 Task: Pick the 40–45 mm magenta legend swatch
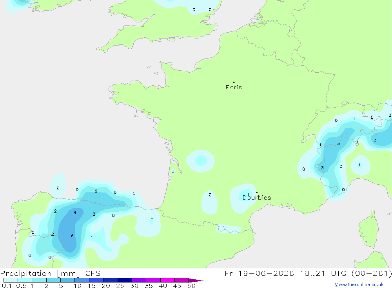pyautogui.click(x=167, y=280)
